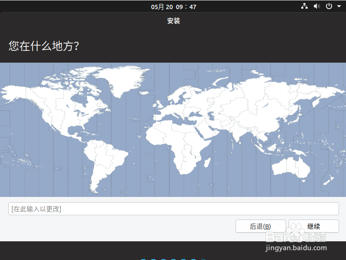This screenshot has width=346, height=260.
Task: Expand the system menu dropdown arrow
Action: coord(339,7)
